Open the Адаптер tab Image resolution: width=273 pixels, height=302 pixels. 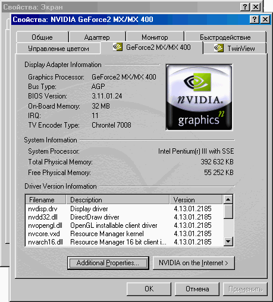[x=97, y=37]
